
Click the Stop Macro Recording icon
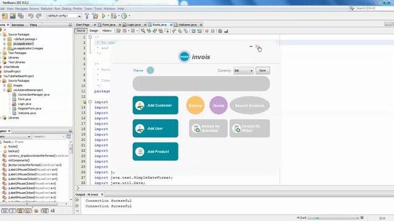point(213,31)
